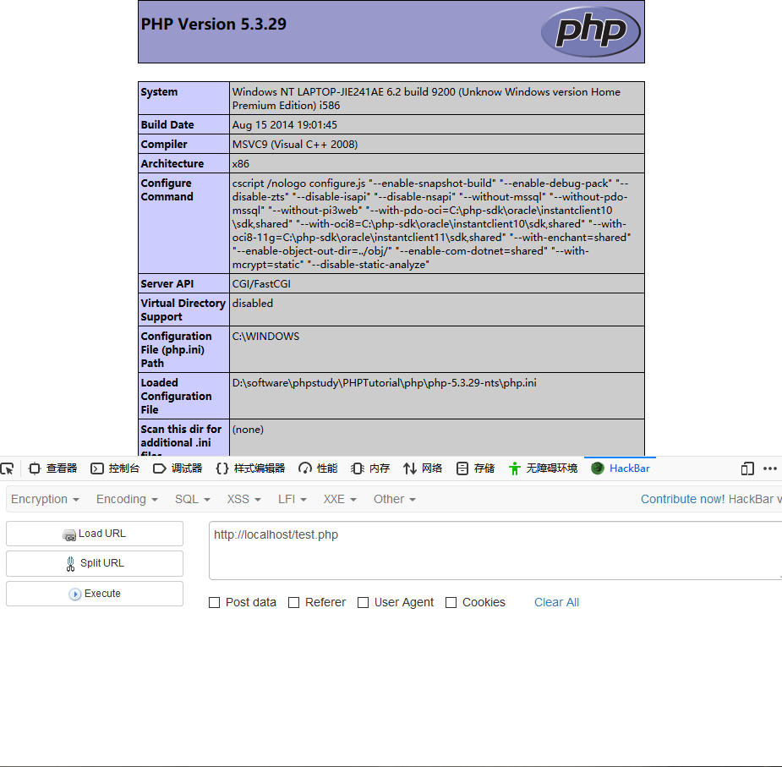782x767 pixels.
Task: Check the Referer option
Action: [x=294, y=602]
